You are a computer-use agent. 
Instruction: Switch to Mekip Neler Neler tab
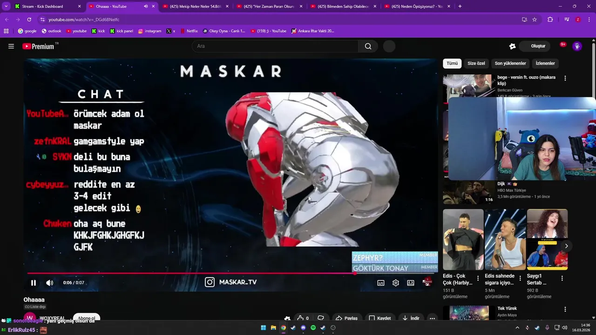point(195,7)
